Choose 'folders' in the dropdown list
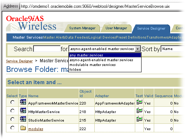 (105, 70)
